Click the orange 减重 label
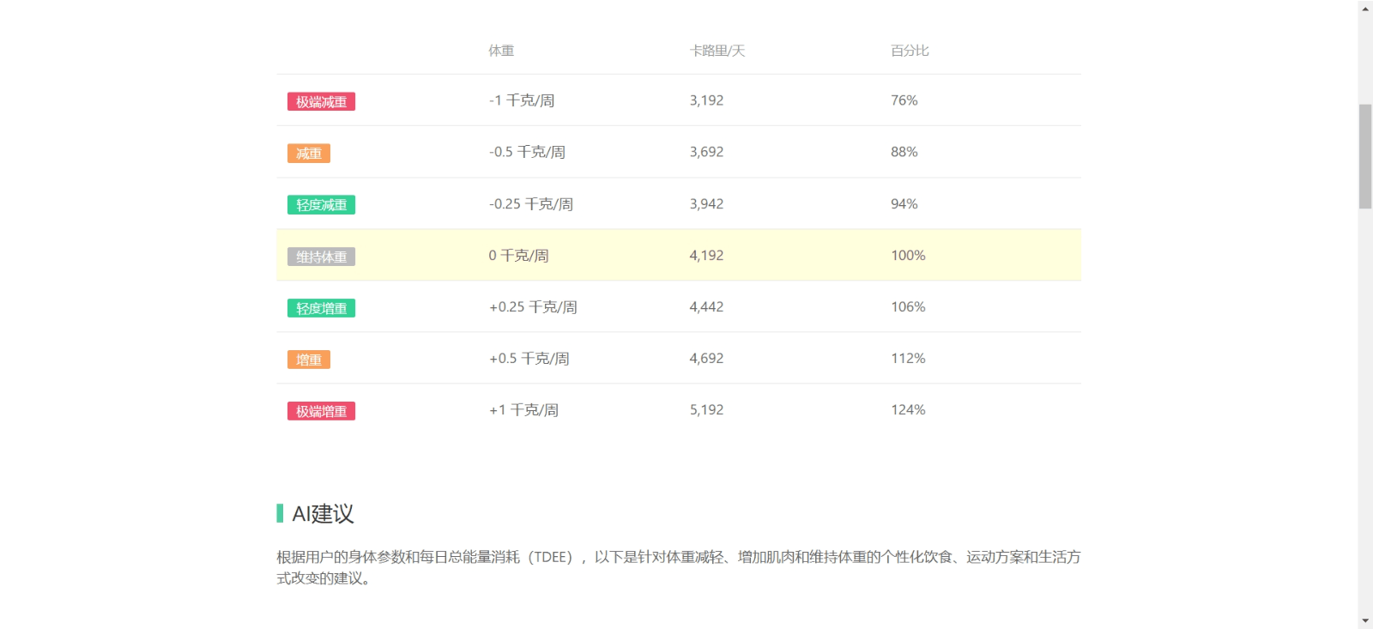Viewport: 1373px width, 629px height. coord(309,154)
